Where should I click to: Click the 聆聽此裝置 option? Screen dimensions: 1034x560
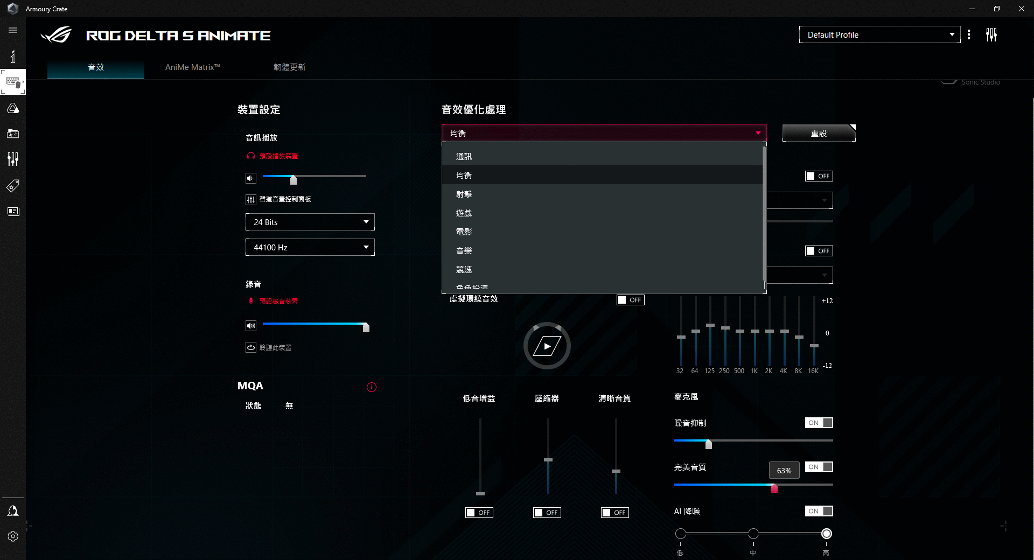[x=275, y=348]
